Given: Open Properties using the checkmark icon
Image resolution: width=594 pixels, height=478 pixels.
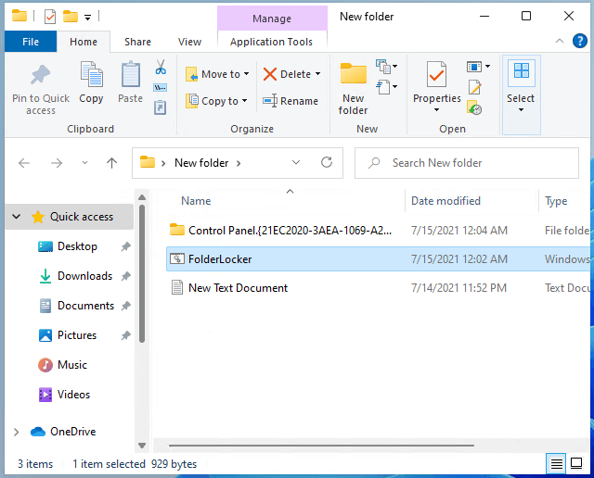Looking at the screenshot, I should 436,76.
